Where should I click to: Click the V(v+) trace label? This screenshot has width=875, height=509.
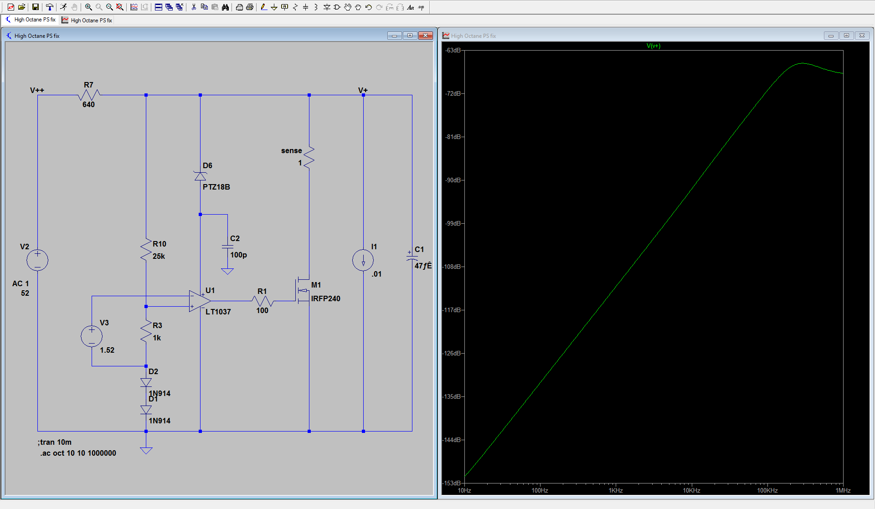tap(654, 46)
